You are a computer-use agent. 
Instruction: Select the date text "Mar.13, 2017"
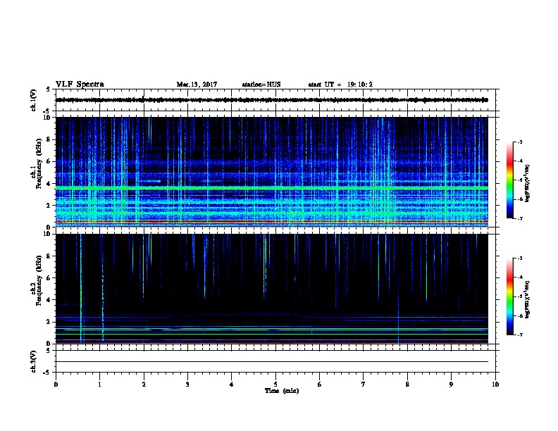[x=197, y=85]
